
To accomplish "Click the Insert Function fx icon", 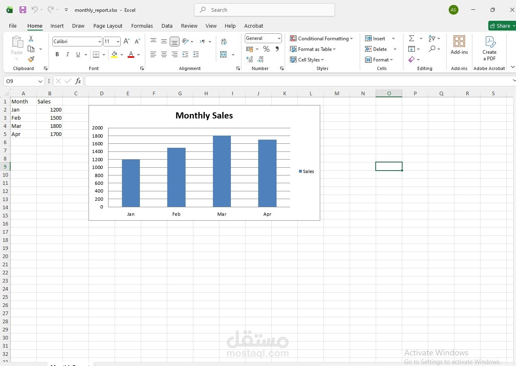I will tap(78, 81).
